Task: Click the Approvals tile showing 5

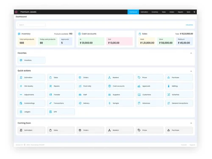Action: [x=66, y=41]
